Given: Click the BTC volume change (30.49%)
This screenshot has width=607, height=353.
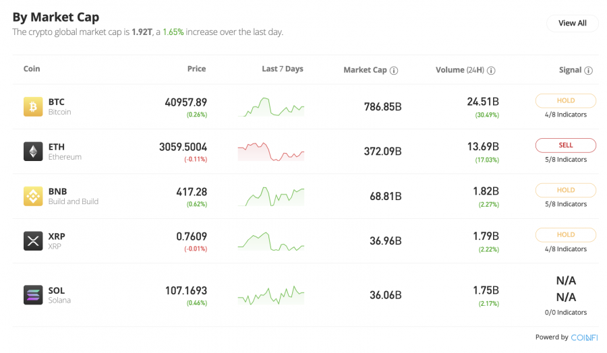Looking at the screenshot, I should [x=487, y=115].
